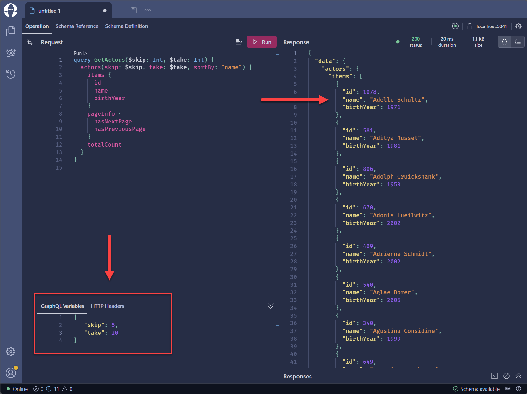The width and height of the screenshot is (527, 394).
Task: Open the HTTP Headers tab
Action: (x=107, y=306)
